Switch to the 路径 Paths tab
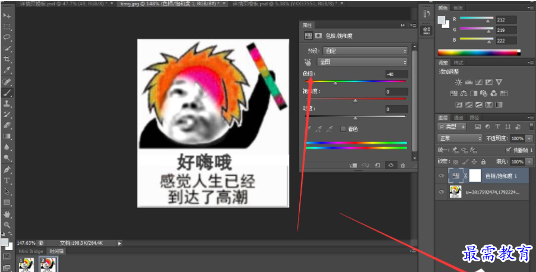 tap(474, 118)
